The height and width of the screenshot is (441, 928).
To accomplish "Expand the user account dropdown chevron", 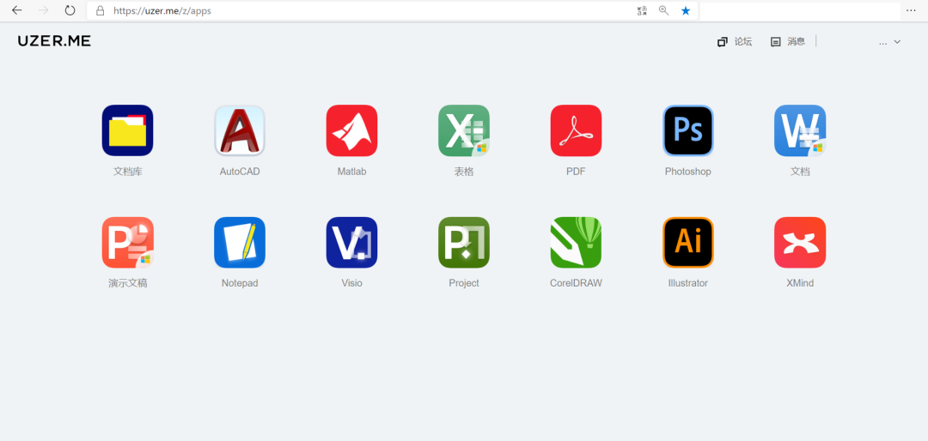I will point(897,42).
